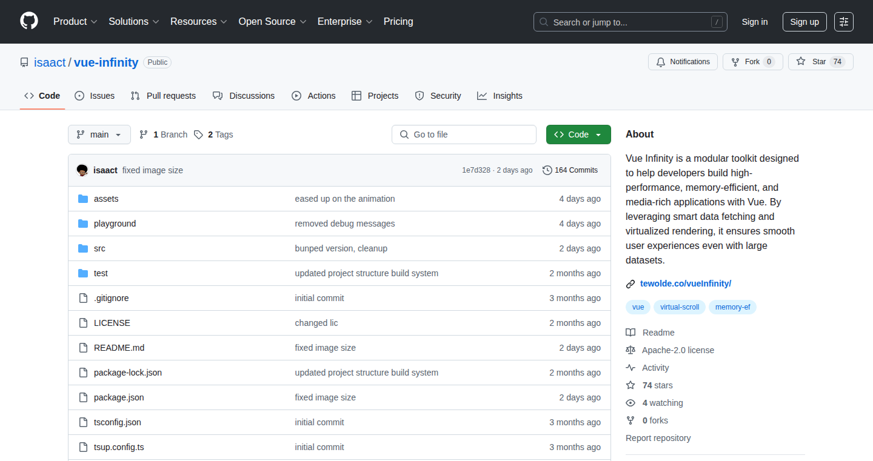
Task: Switch to the Projects tab
Action: click(375, 96)
